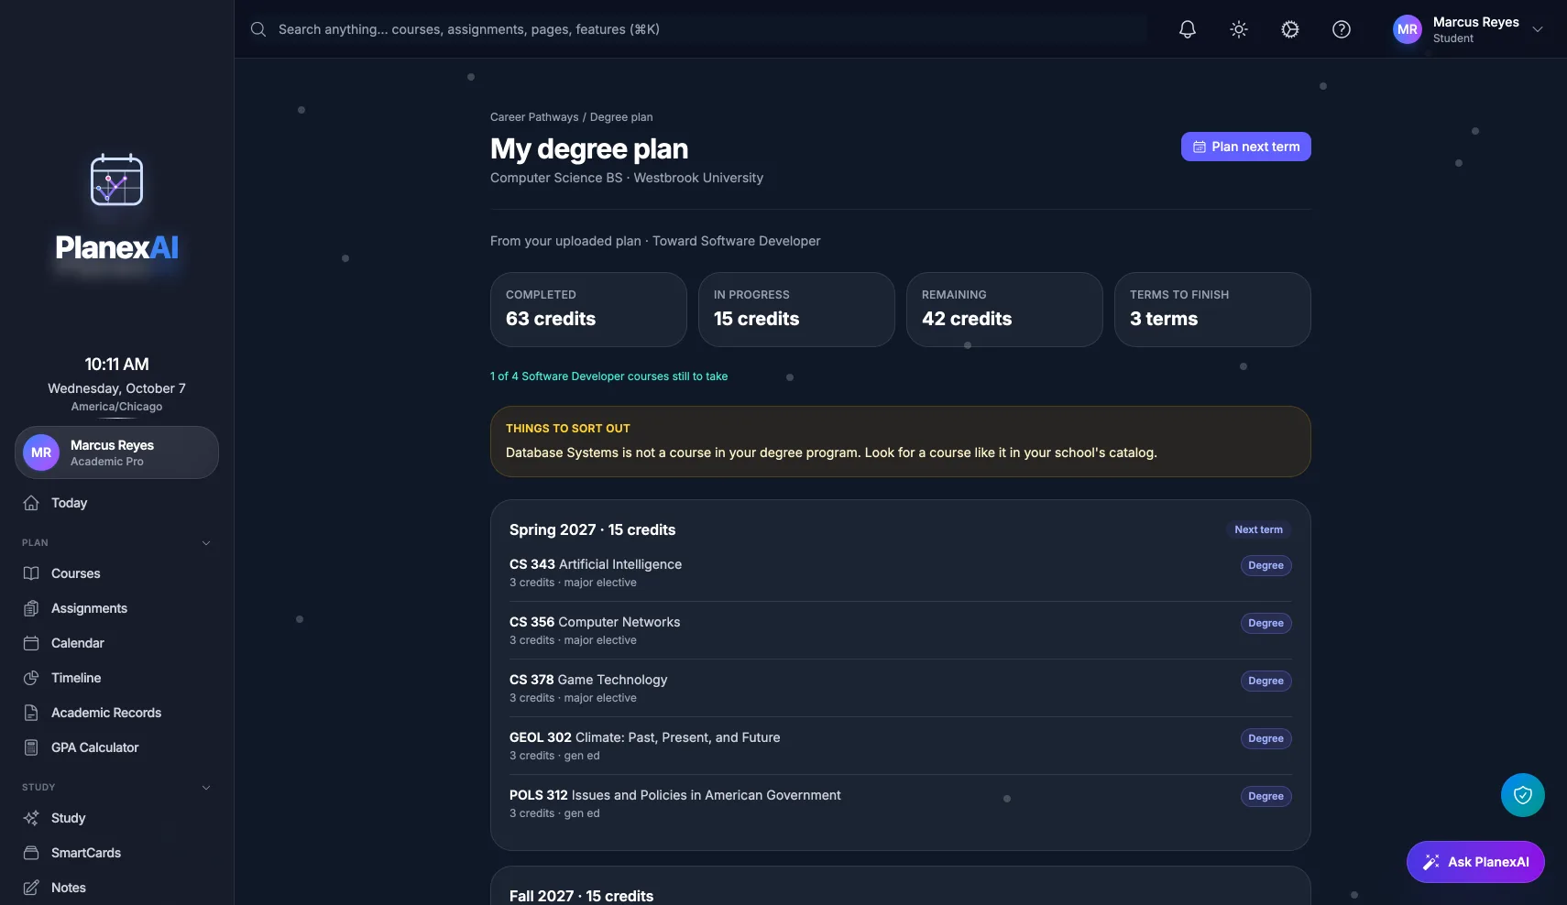Open Today home icon in sidebar
Image resolution: width=1567 pixels, height=905 pixels.
(31, 503)
